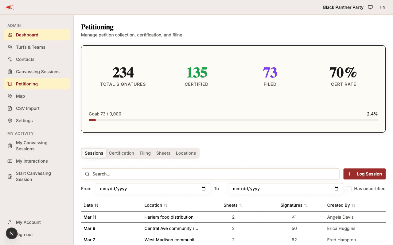Click the Canvassing Sessions clipboard icon
The height and width of the screenshot is (245, 393).
[x=10, y=72]
